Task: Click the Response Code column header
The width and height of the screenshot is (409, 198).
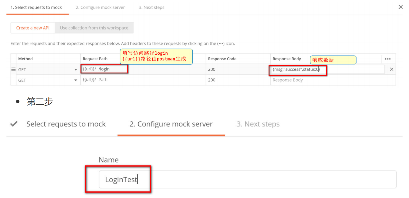Action: click(222, 59)
